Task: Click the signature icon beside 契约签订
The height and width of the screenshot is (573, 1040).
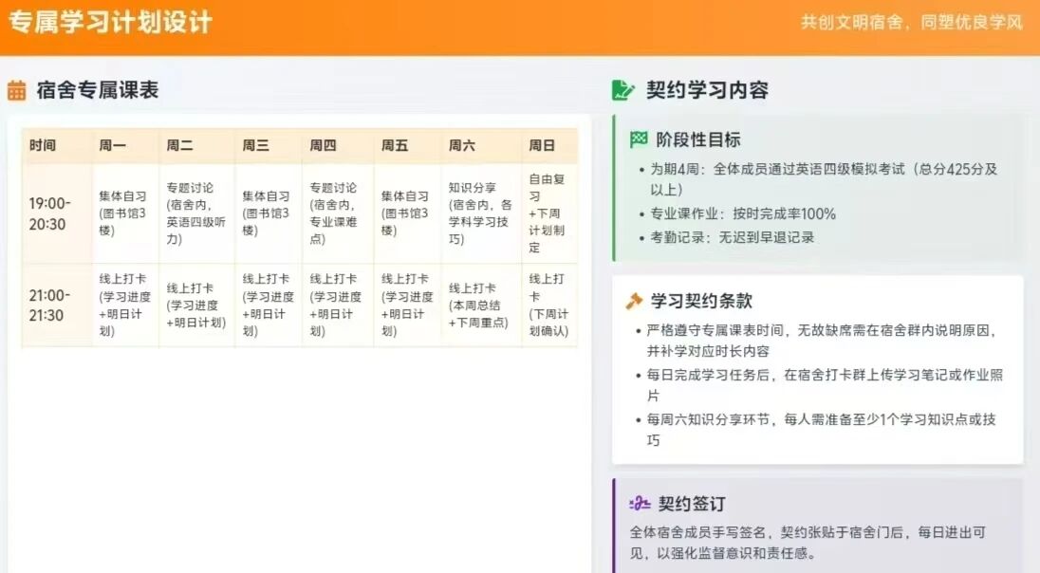Action: point(640,504)
